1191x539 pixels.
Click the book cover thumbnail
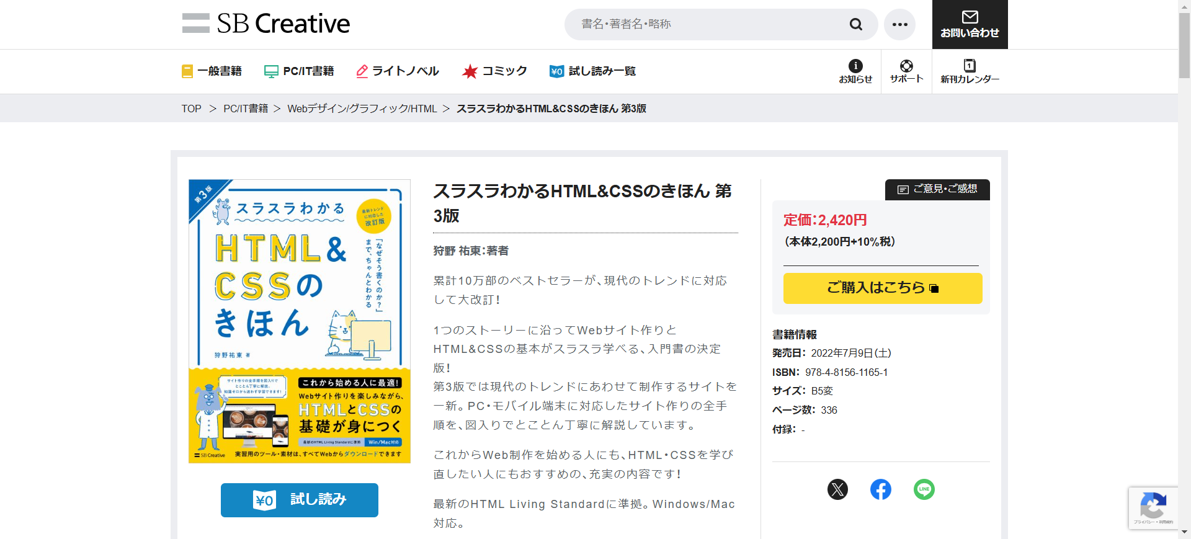click(x=300, y=321)
